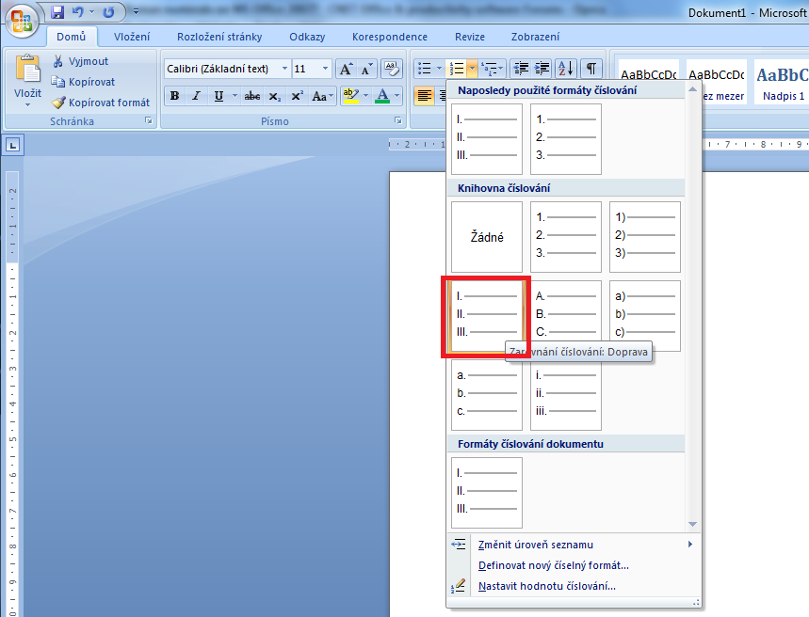Increase font size with grow font icon
The width and height of the screenshot is (809, 617).
[346, 69]
